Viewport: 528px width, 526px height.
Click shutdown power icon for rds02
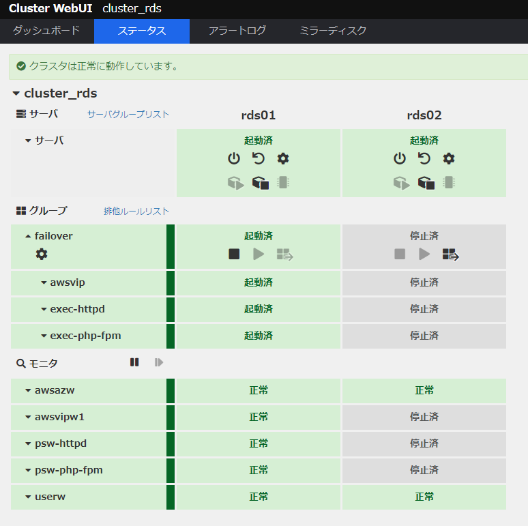(x=400, y=158)
